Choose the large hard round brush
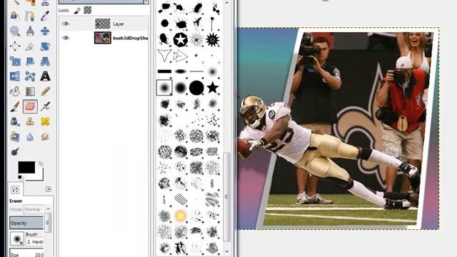This screenshot has width=457, height=257. (x=196, y=88)
